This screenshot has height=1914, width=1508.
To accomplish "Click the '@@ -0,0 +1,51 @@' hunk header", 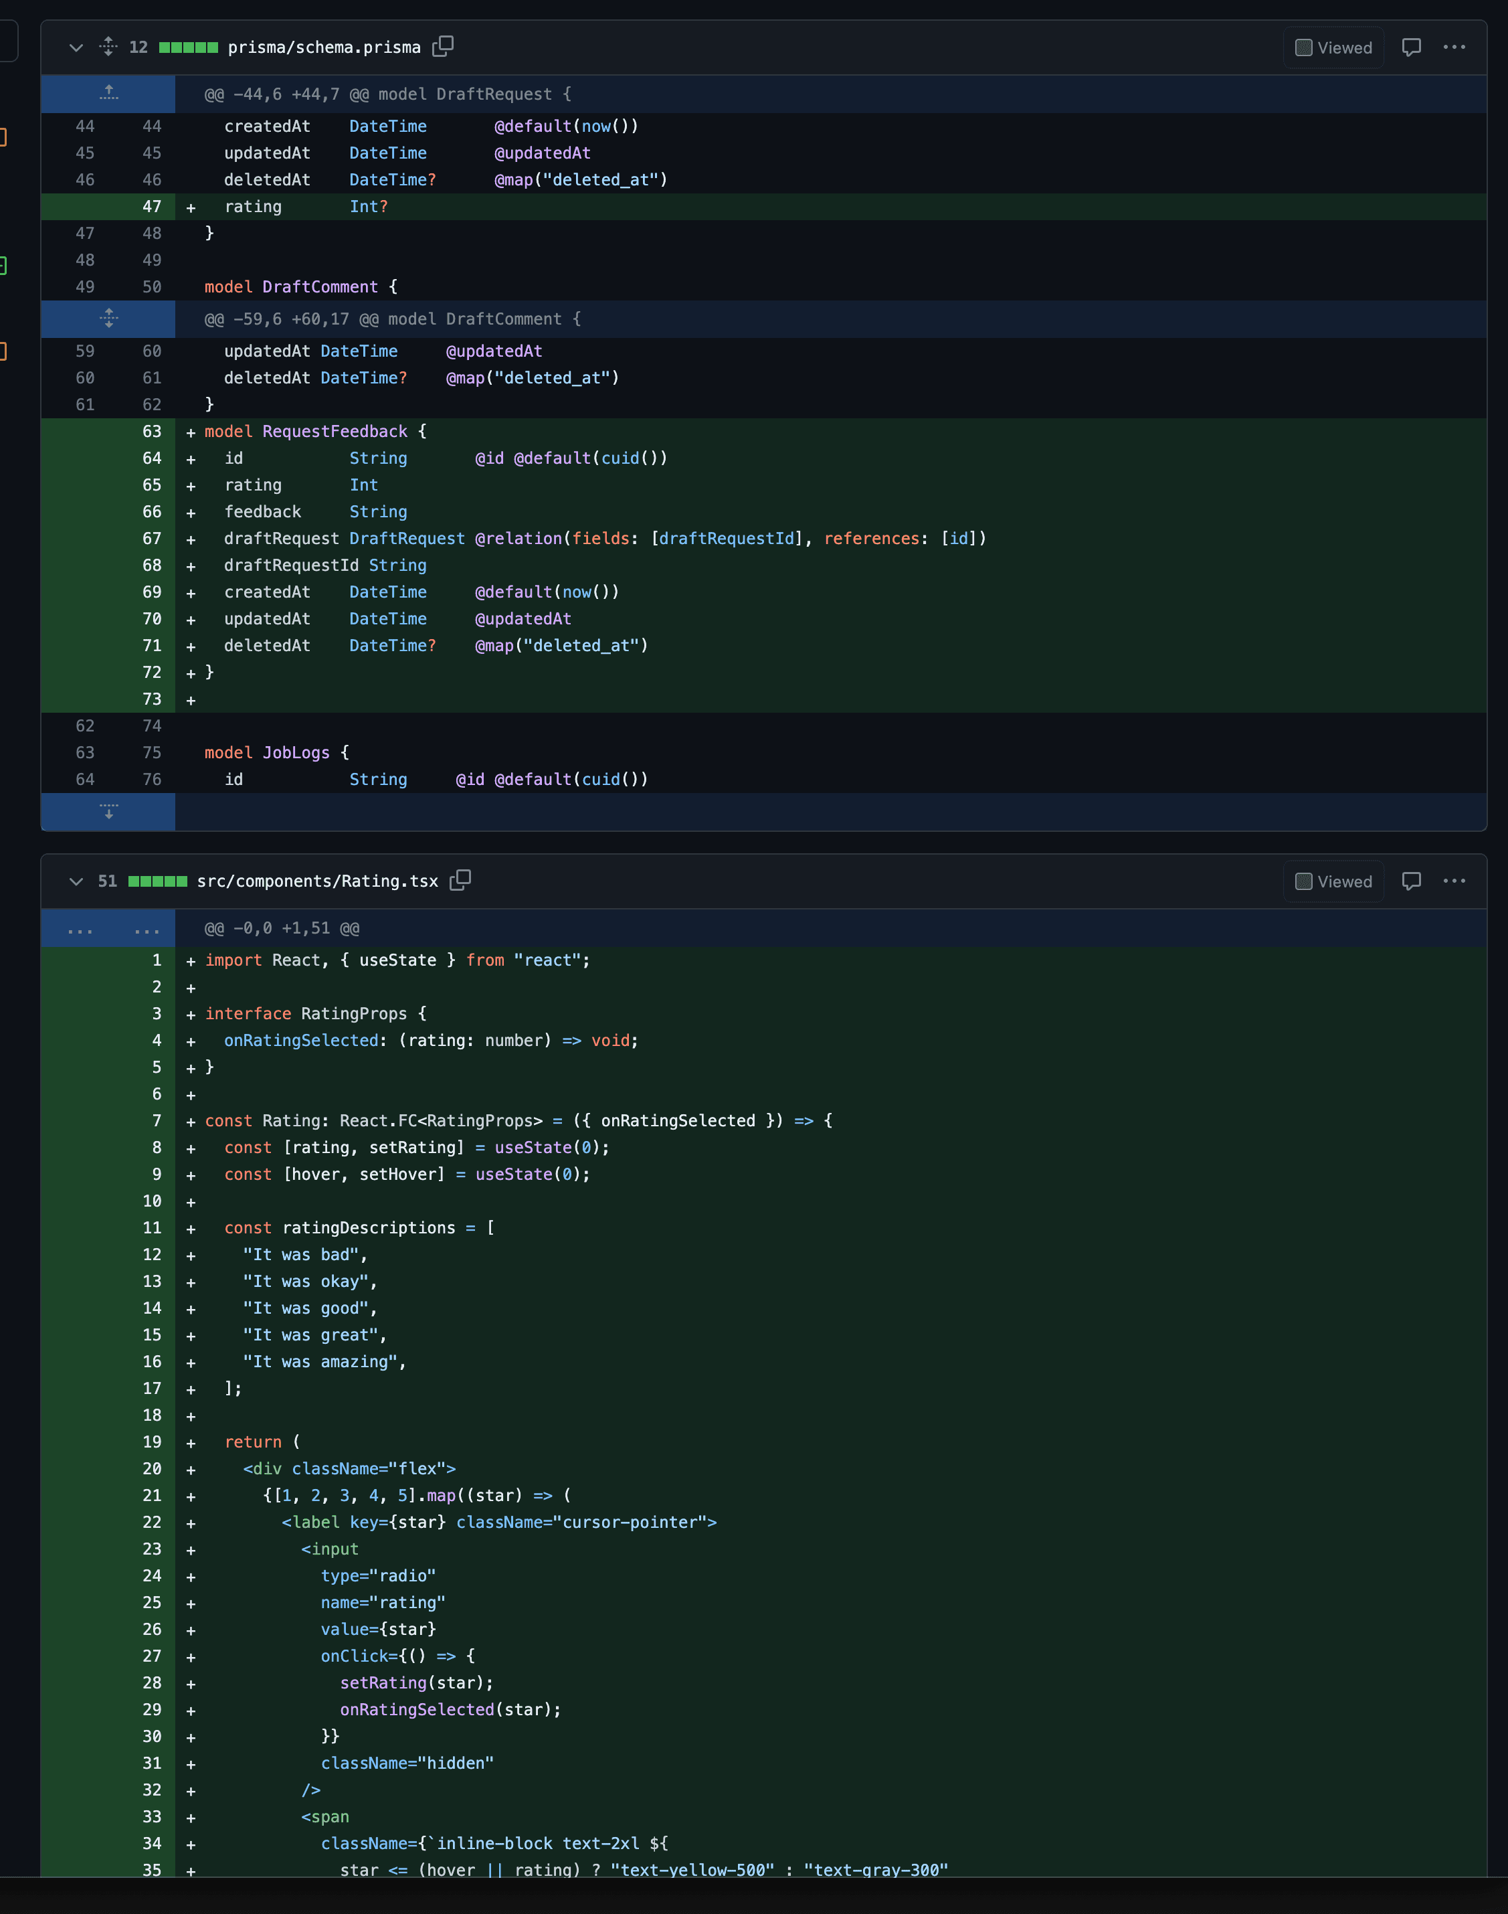I will pyautogui.click(x=282, y=929).
